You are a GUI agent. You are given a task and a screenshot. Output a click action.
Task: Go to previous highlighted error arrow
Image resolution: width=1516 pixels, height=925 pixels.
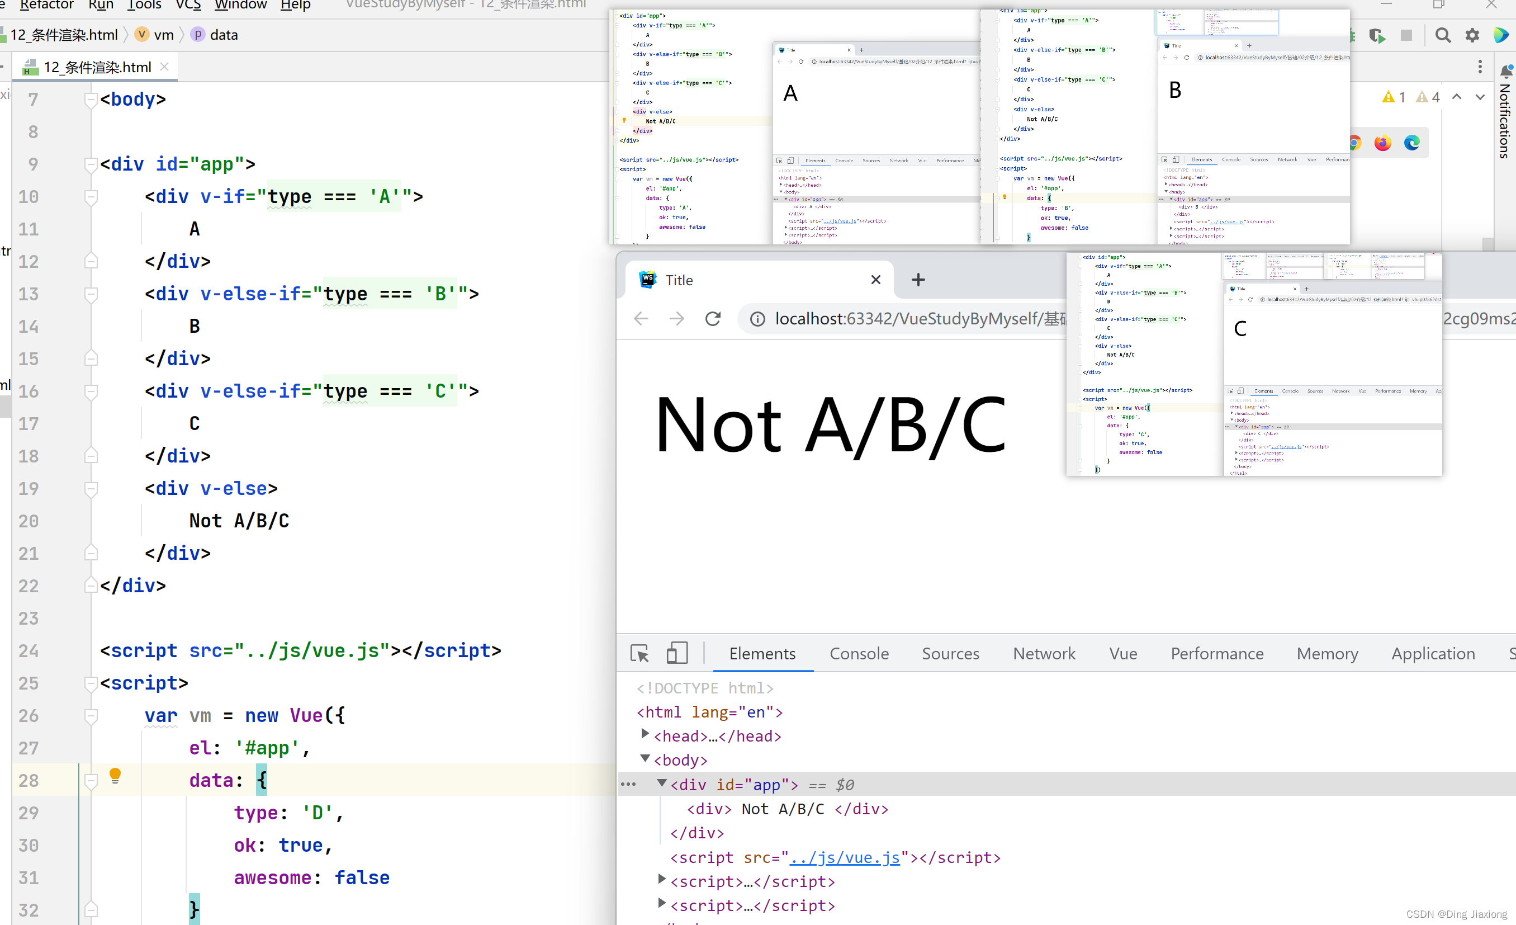point(1456,97)
